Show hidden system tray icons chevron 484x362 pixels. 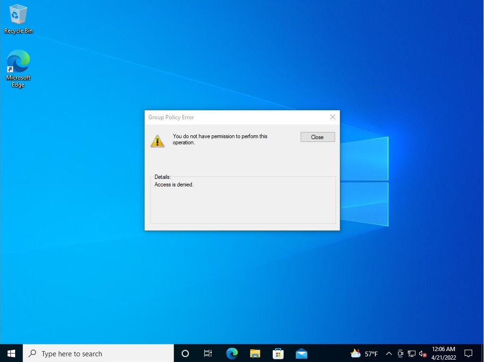point(389,353)
